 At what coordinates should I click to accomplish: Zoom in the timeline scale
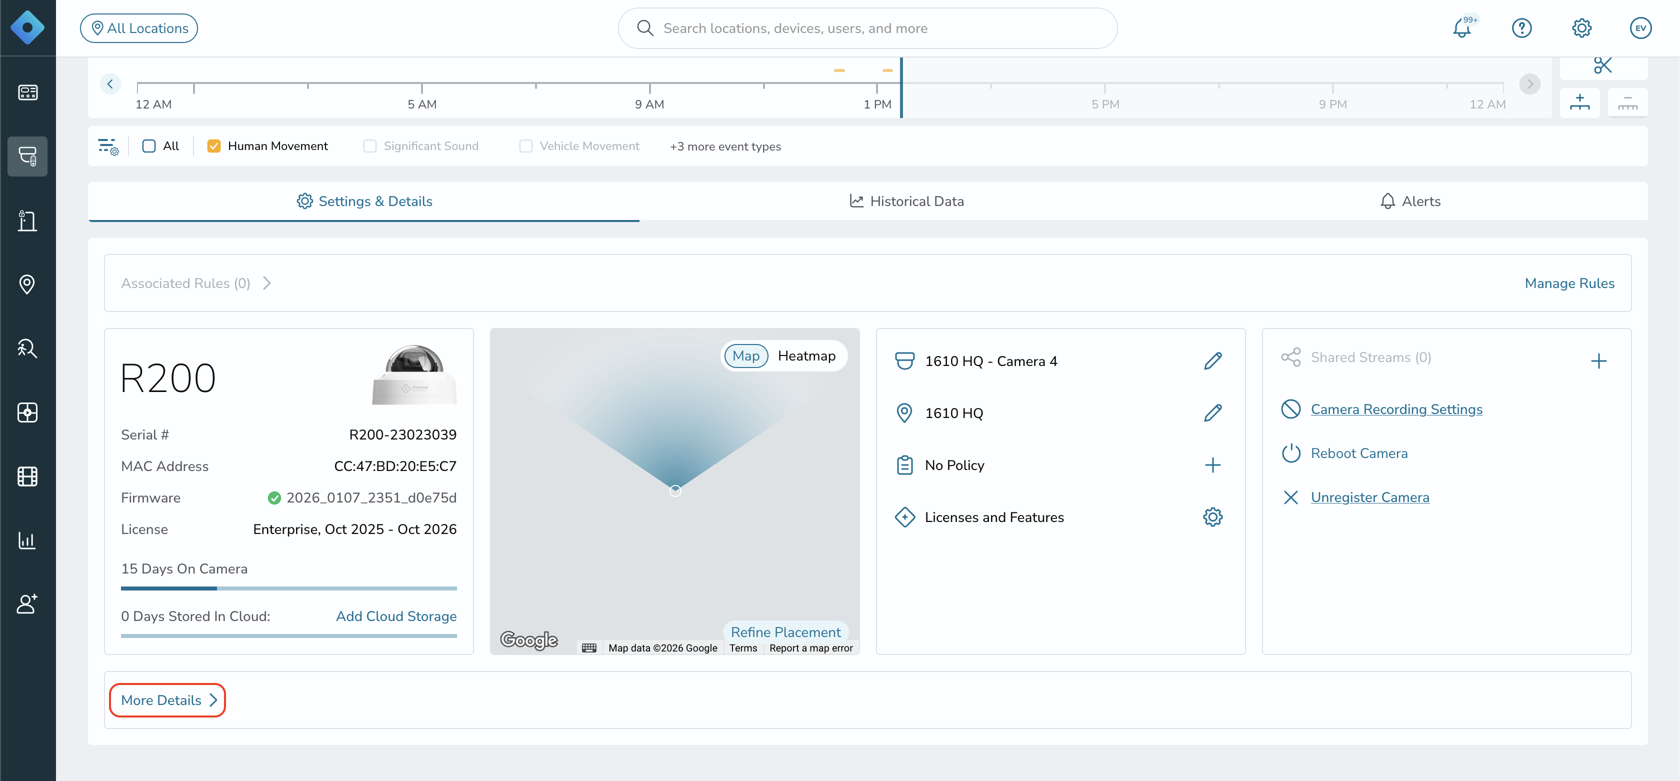(x=1579, y=102)
